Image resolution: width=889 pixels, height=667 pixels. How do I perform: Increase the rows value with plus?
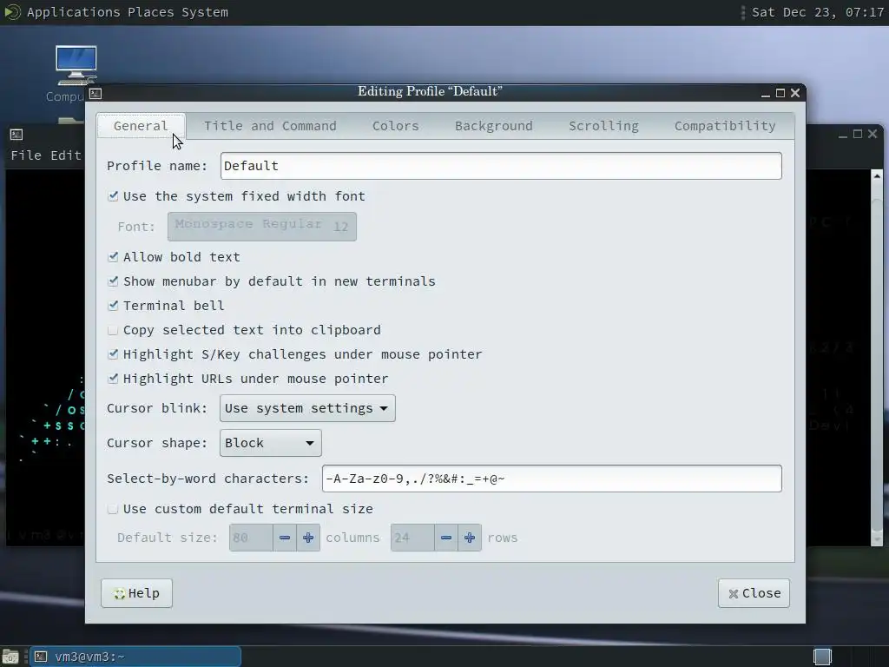[x=470, y=538]
